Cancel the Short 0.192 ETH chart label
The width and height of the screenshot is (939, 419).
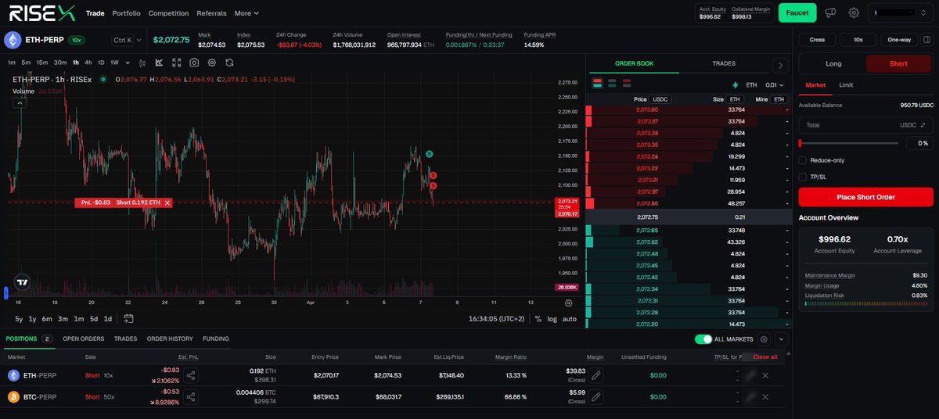coord(167,202)
